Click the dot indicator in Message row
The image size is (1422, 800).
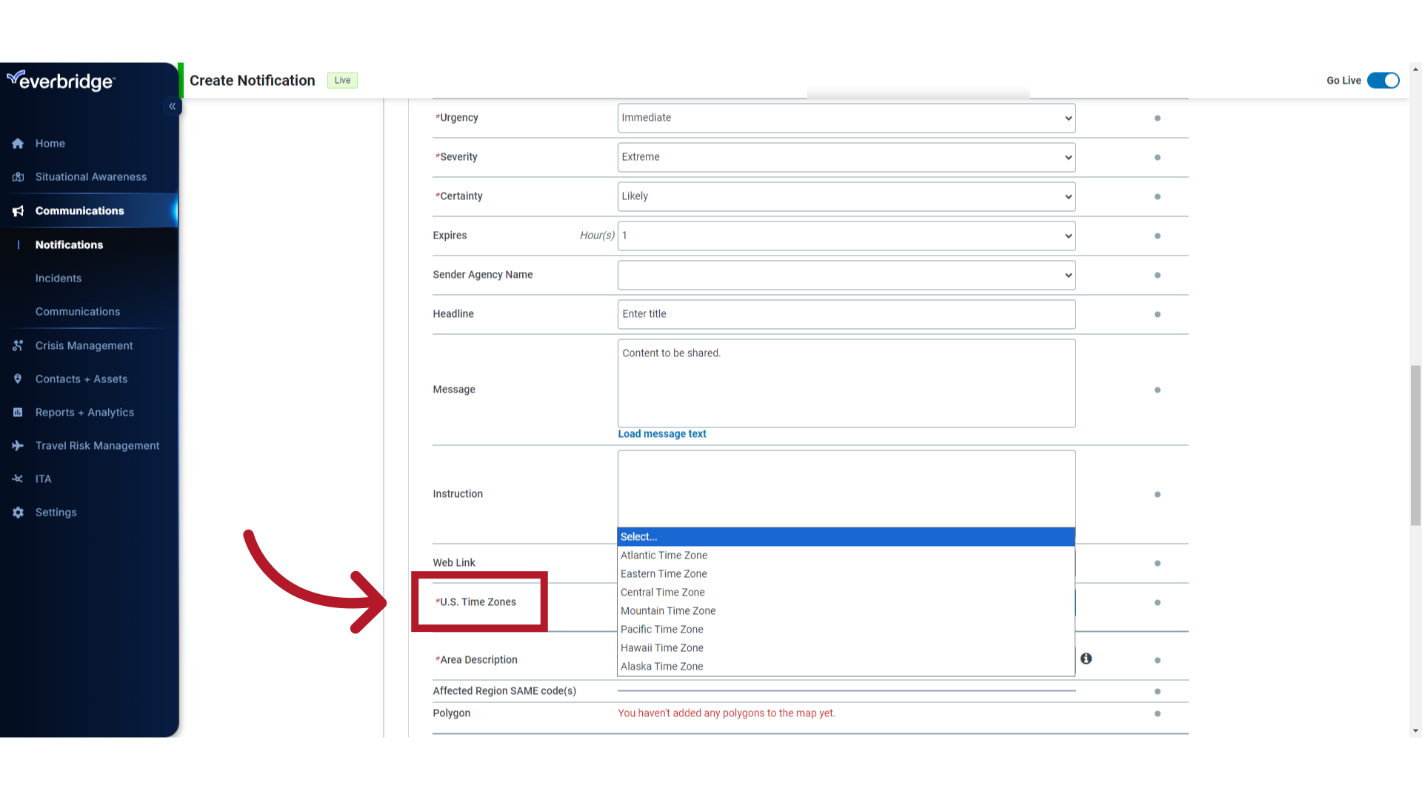click(x=1157, y=390)
